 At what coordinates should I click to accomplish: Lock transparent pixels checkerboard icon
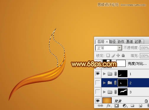pyautogui.click(x=108, y=55)
